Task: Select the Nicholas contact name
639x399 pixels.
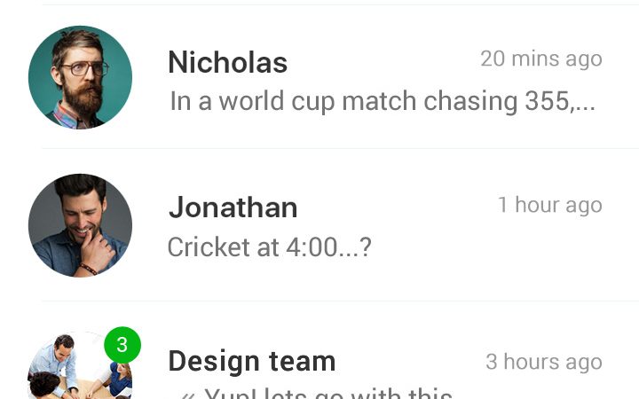Action: click(x=228, y=62)
